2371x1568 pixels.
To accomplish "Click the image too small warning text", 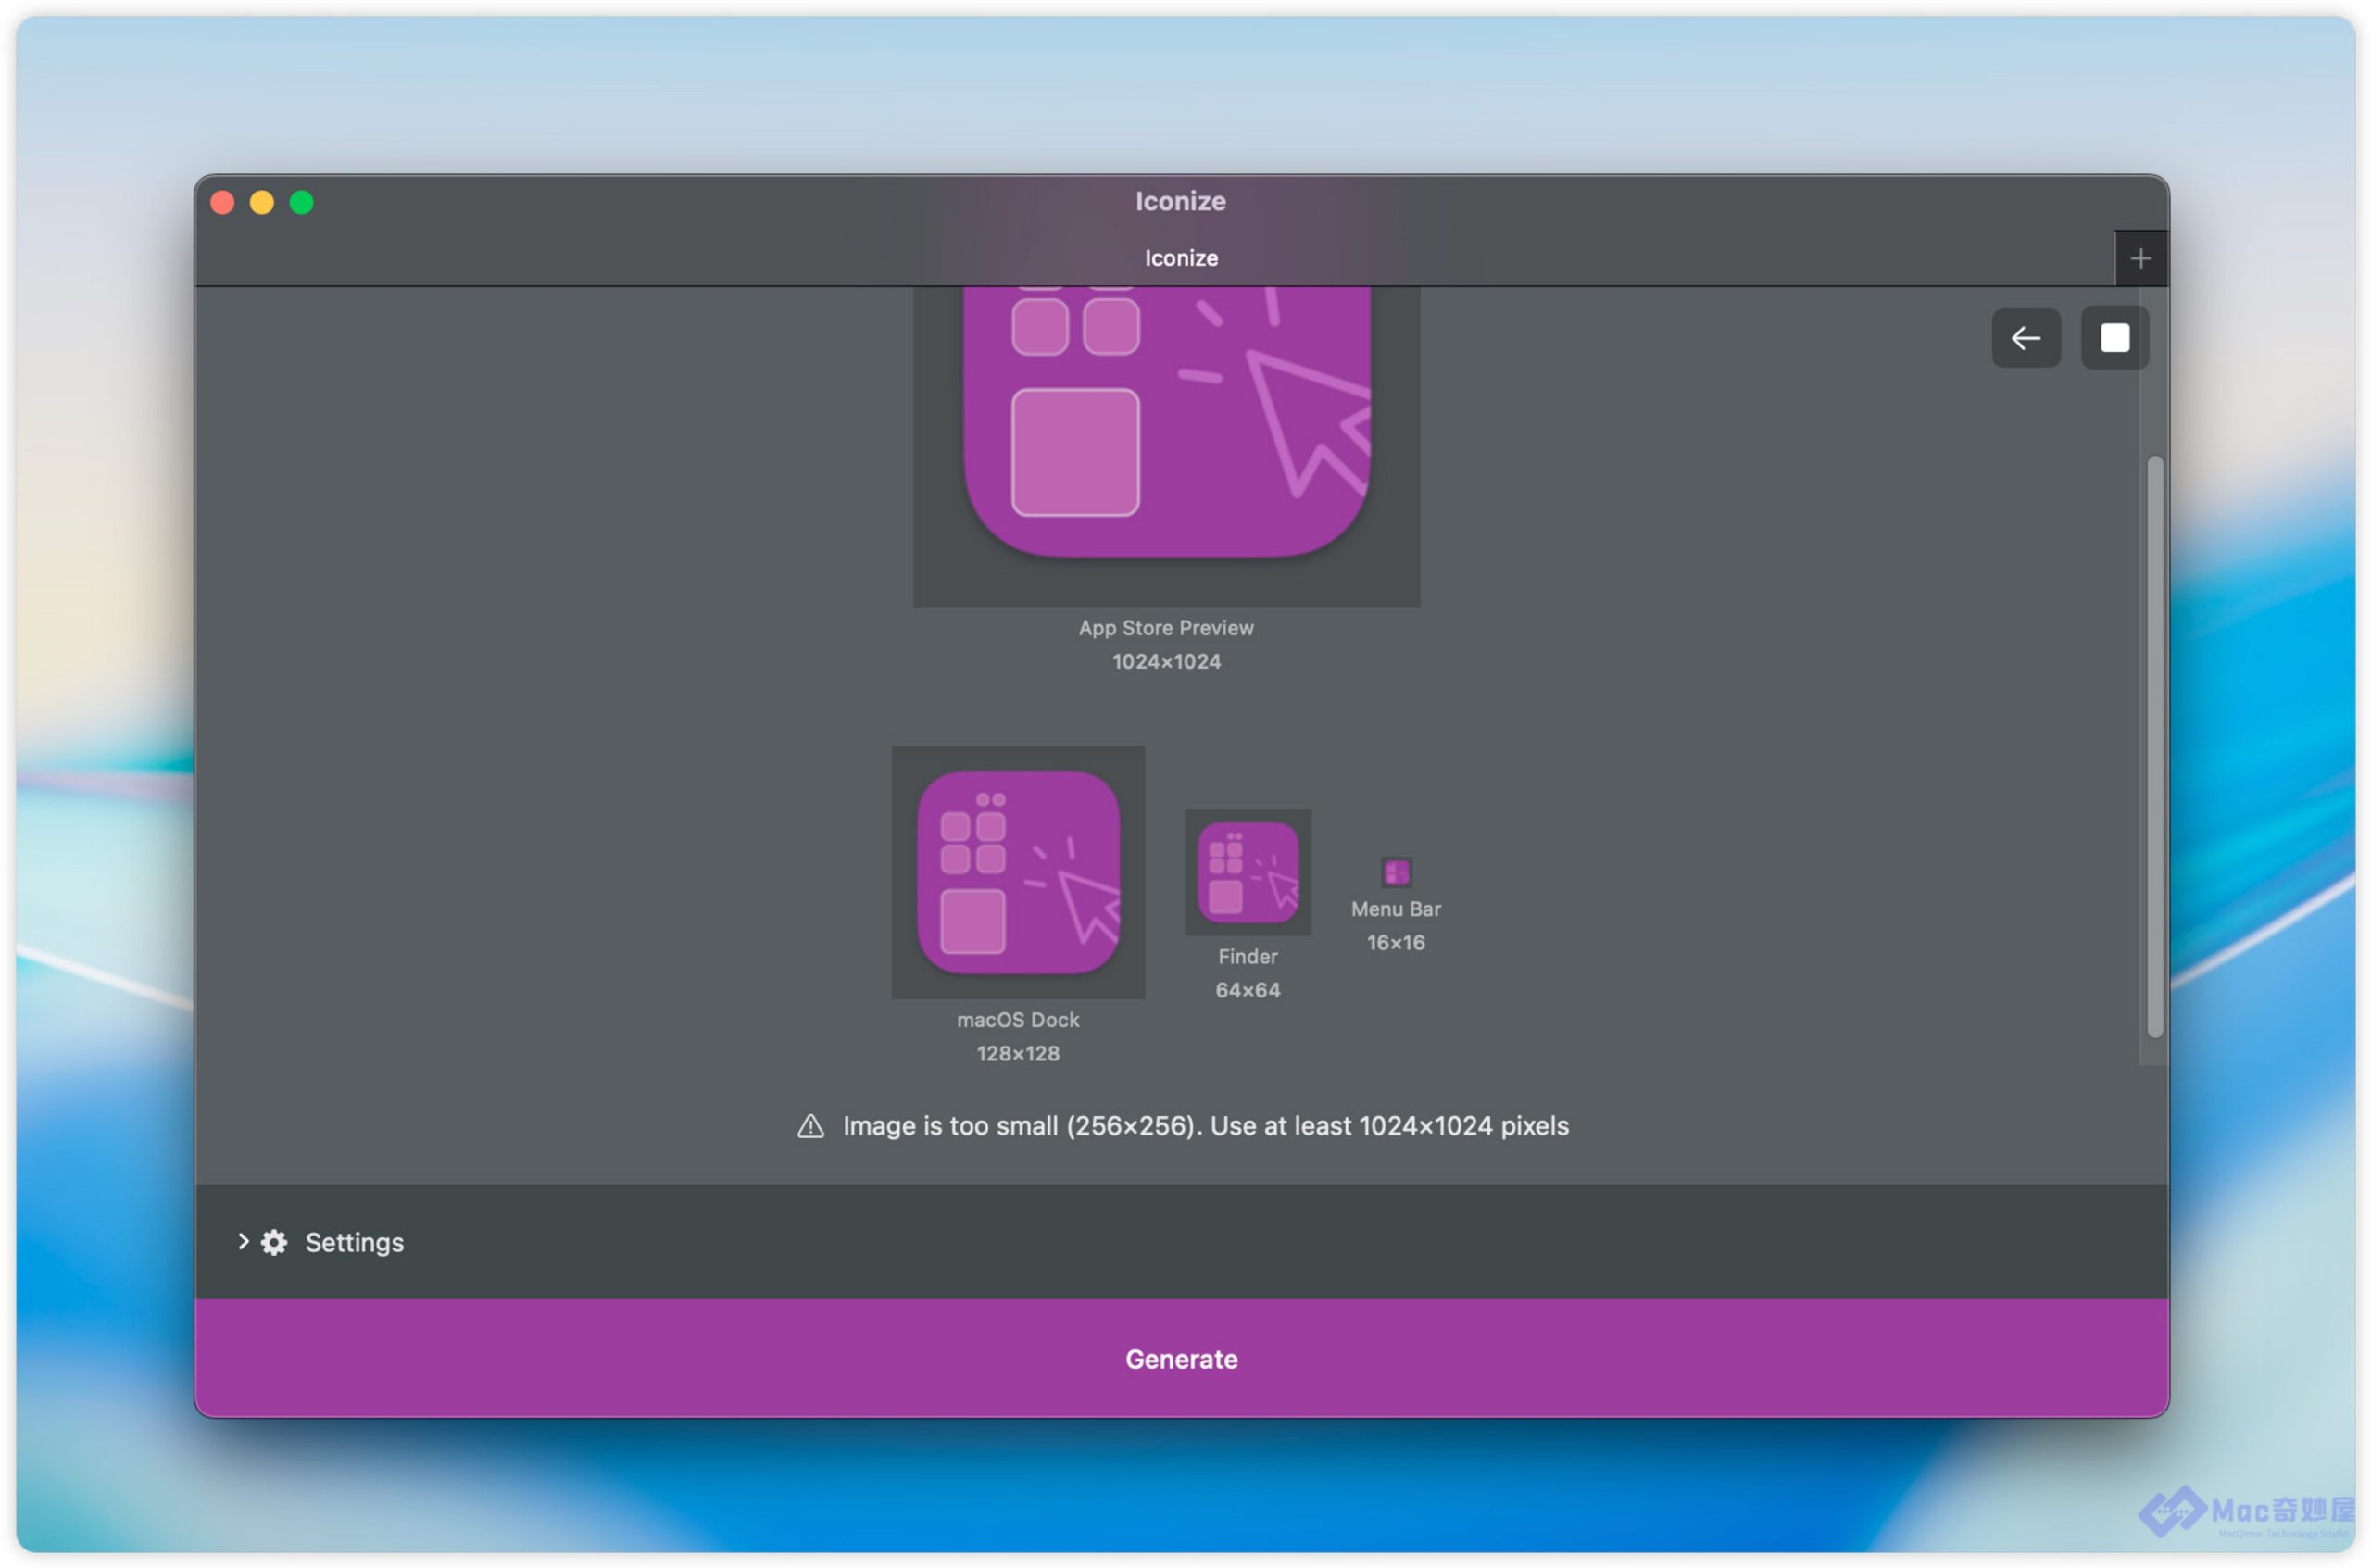I will (x=1205, y=1126).
